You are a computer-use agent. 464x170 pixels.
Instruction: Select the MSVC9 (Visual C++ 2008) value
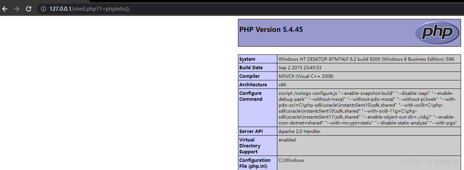(x=306, y=76)
